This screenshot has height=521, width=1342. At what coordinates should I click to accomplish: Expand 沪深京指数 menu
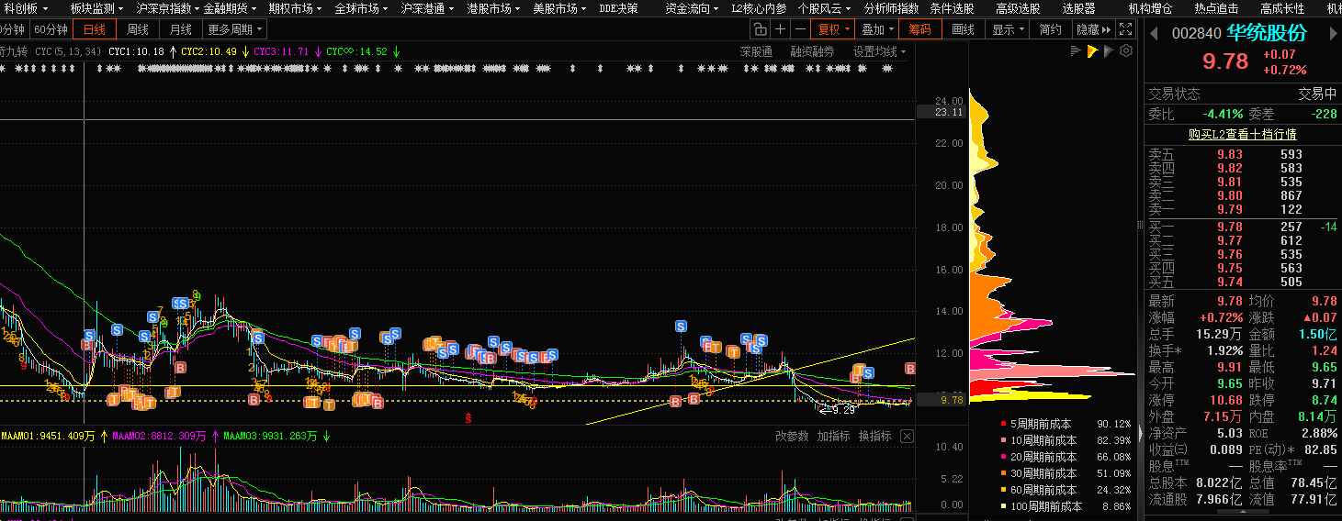(x=168, y=8)
